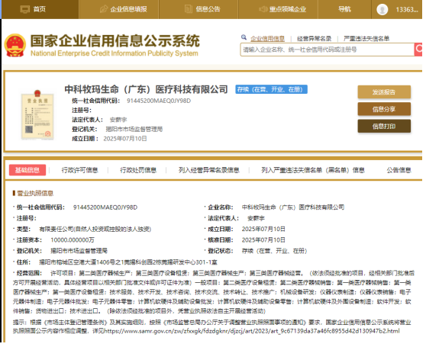The image size is (426, 347).
Task: Click the monitor icon beside 首页
Action: click(x=25, y=9)
